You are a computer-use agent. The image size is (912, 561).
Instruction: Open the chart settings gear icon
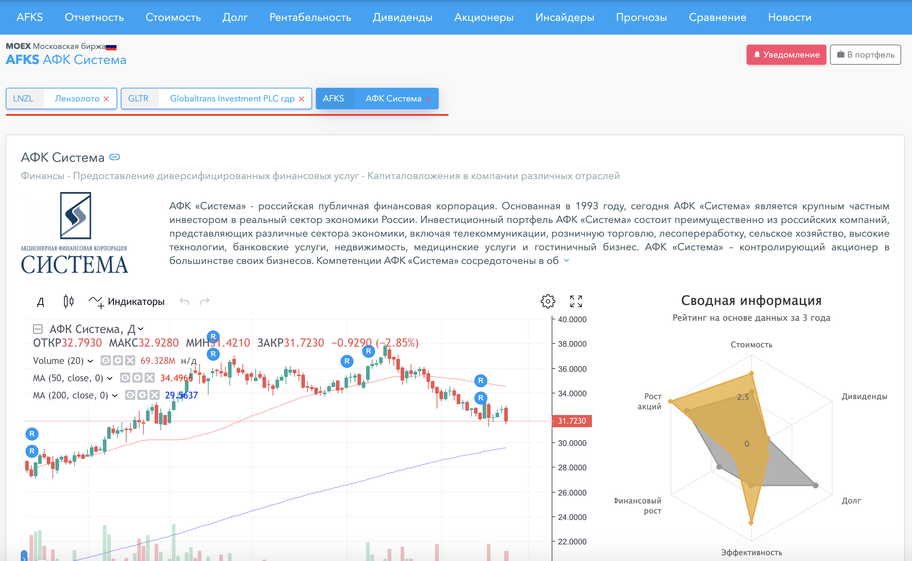pyautogui.click(x=548, y=301)
